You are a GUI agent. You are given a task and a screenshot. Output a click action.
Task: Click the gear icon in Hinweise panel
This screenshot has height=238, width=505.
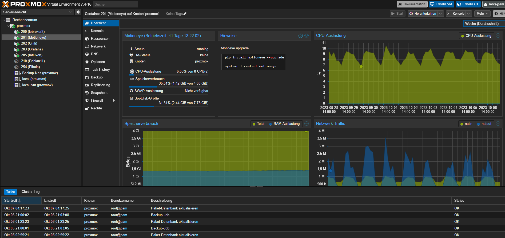pos(307,36)
